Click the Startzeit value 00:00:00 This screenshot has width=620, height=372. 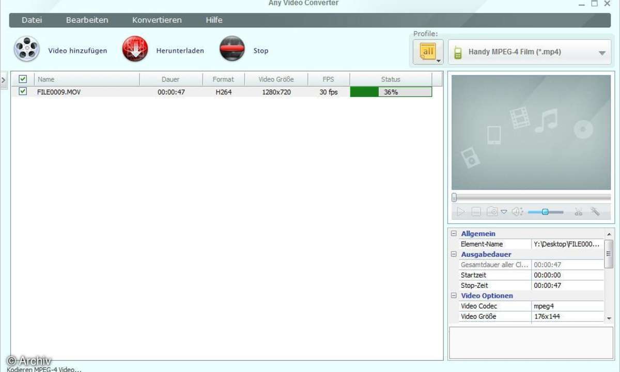point(567,275)
